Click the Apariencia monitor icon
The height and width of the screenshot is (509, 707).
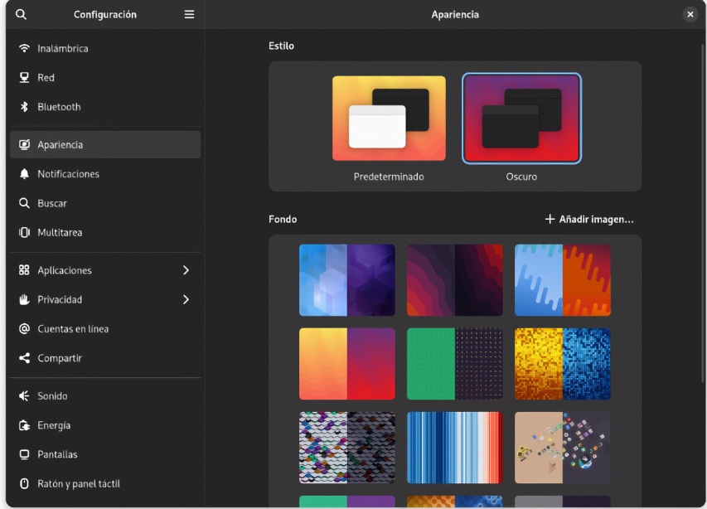24,145
